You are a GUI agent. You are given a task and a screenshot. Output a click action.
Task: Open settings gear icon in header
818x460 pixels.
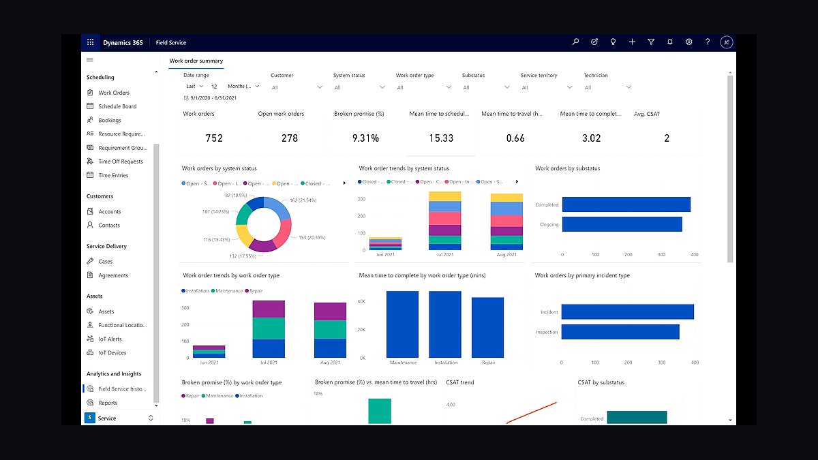[x=689, y=42]
